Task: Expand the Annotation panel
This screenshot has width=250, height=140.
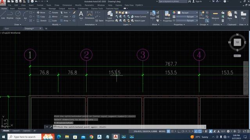Action: [91, 24]
